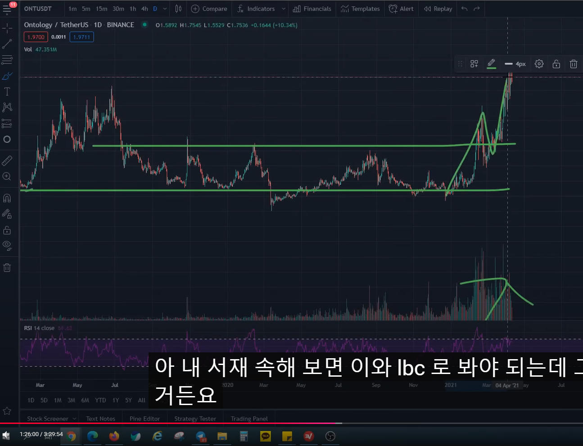Screen dimensions: 583x446
Task: Change line color via the pencil icon
Action: click(x=491, y=64)
